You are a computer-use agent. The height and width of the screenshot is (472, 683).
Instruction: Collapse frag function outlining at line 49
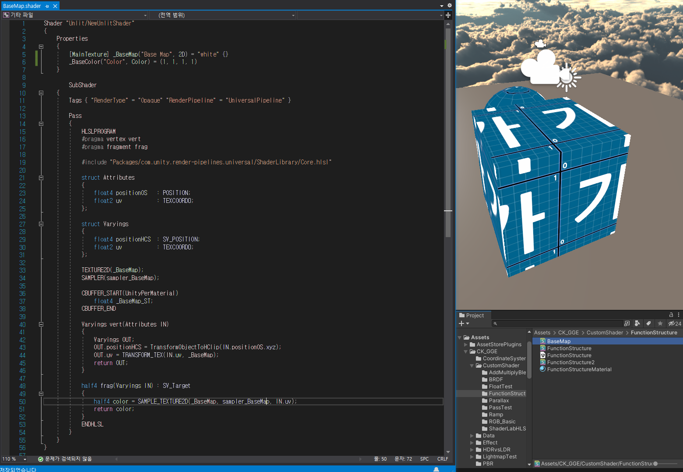[x=41, y=394]
